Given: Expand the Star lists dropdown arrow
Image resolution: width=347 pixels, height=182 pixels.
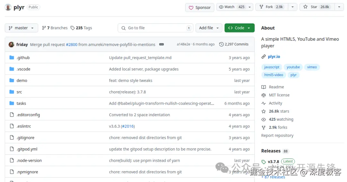Looking at the screenshot, I should tap(339, 7).
